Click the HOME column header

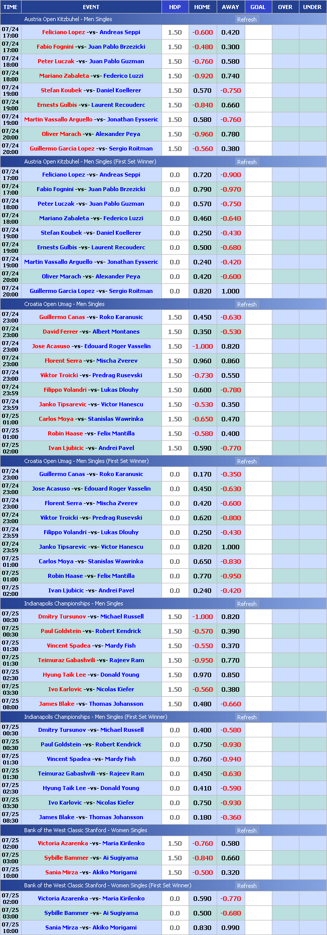[x=202, y=7]
